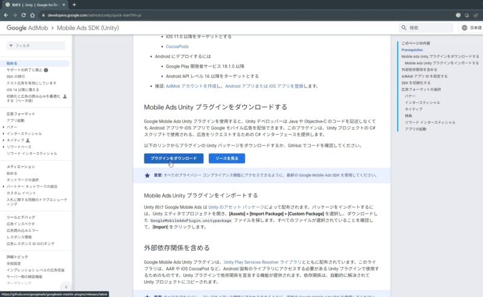Open the CocoaPods link

tap(178, 46)
